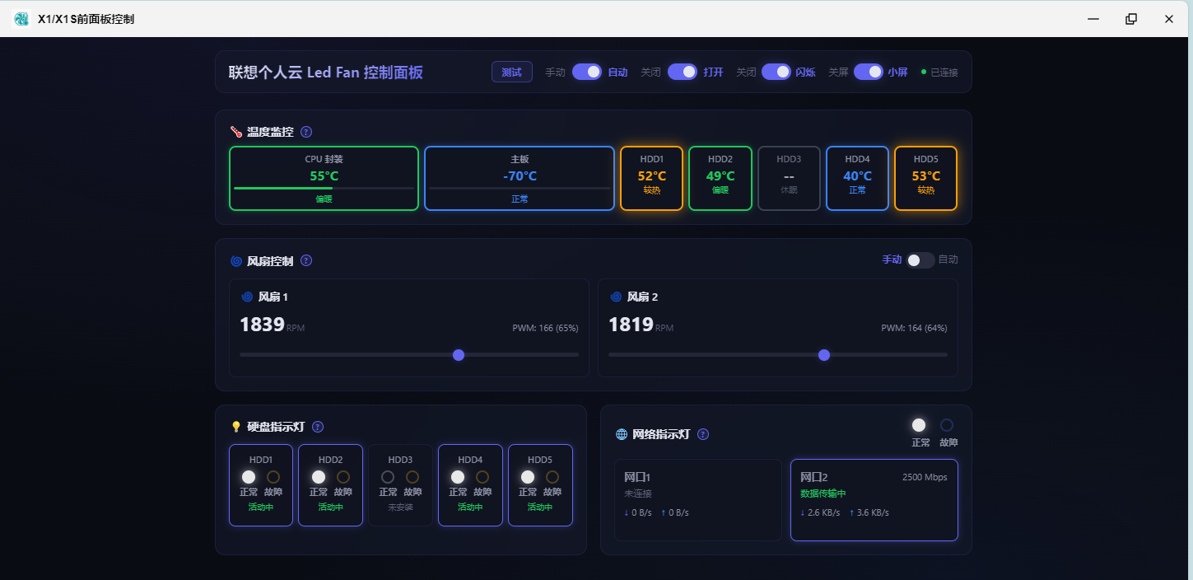This screenshot has width=1193, height=580.
Task: Open the help icon beside 硬盘指示灯
Action: (x=318, y=427)
